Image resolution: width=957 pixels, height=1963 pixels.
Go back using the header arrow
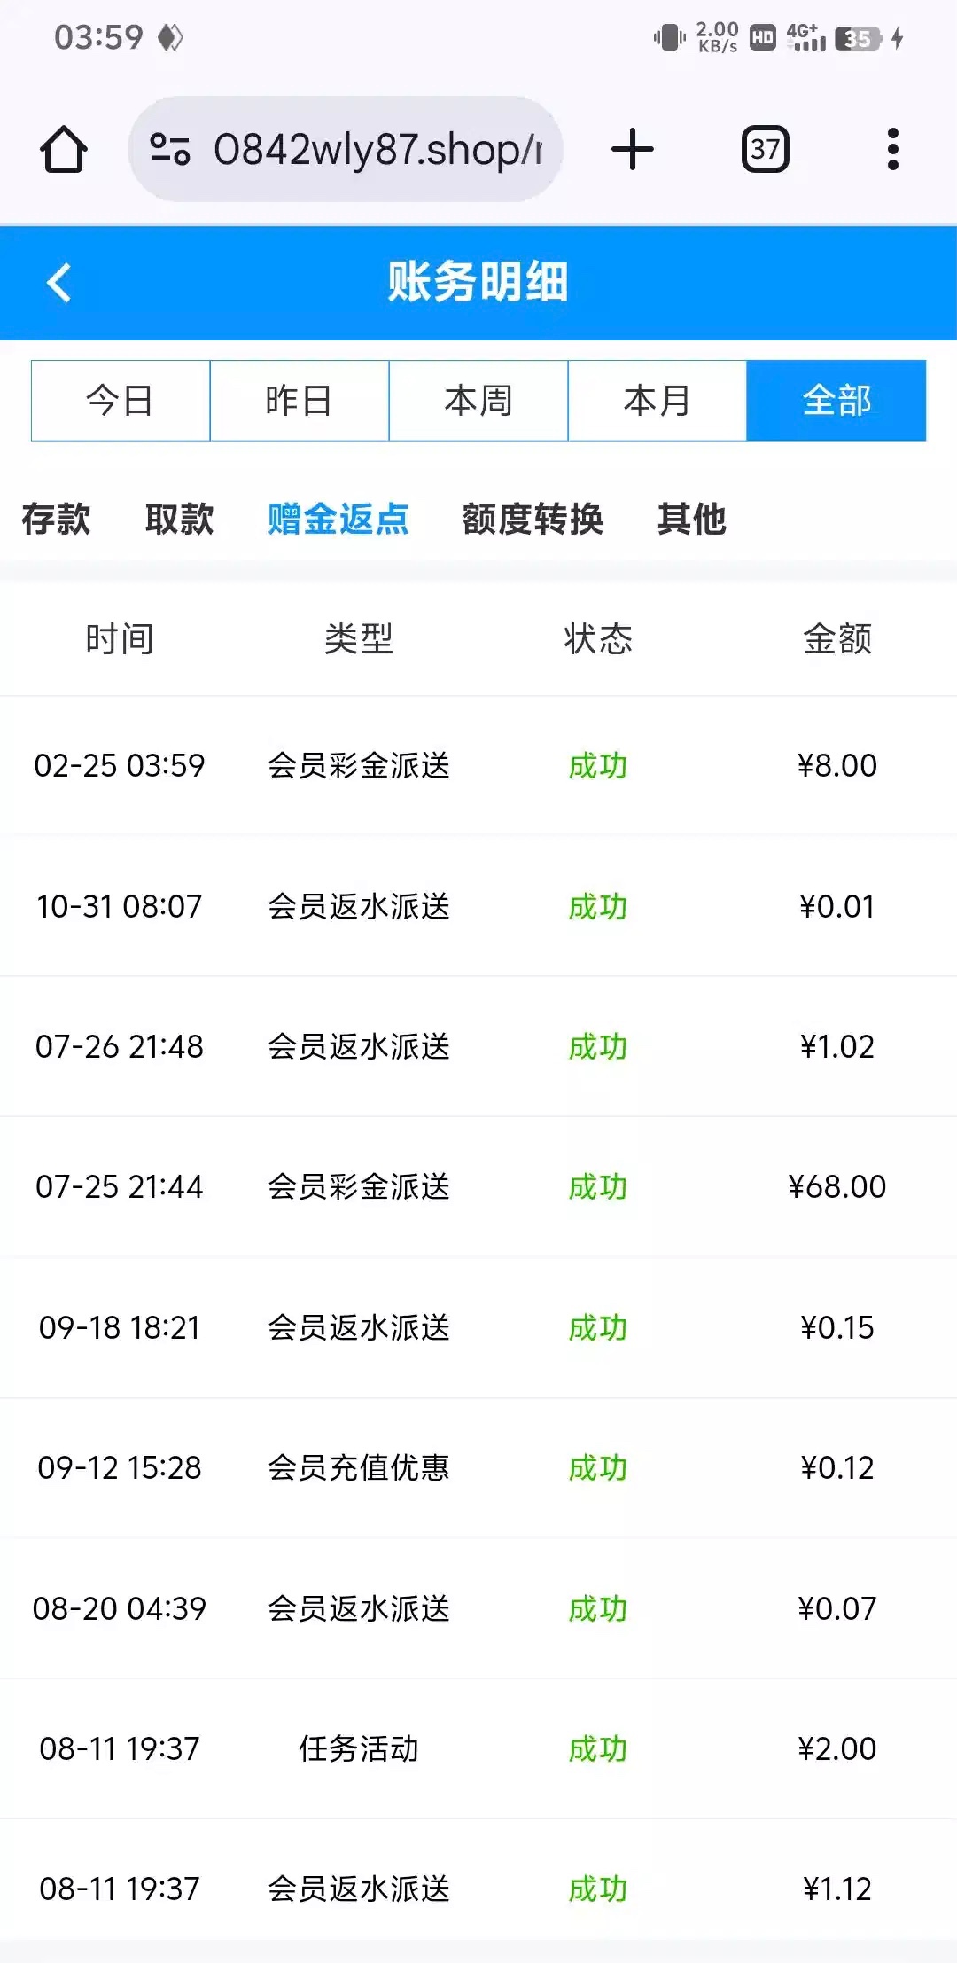58,283
